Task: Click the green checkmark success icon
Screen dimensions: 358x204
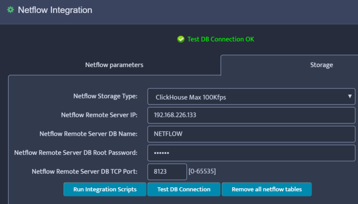Action: coord(181,40)
